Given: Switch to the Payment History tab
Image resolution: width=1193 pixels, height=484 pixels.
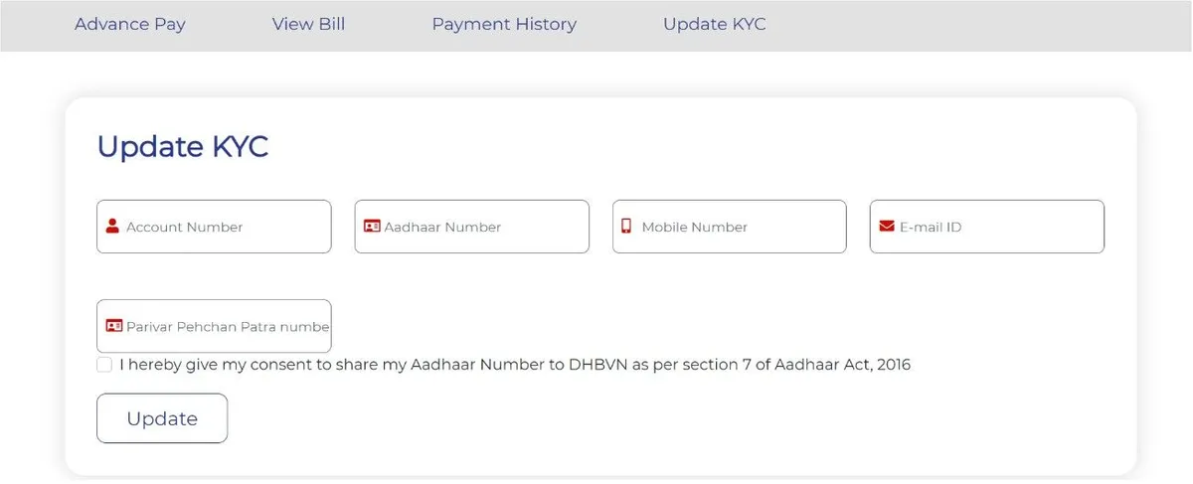Looking at the screenshot, I should [x=504, y=24].
